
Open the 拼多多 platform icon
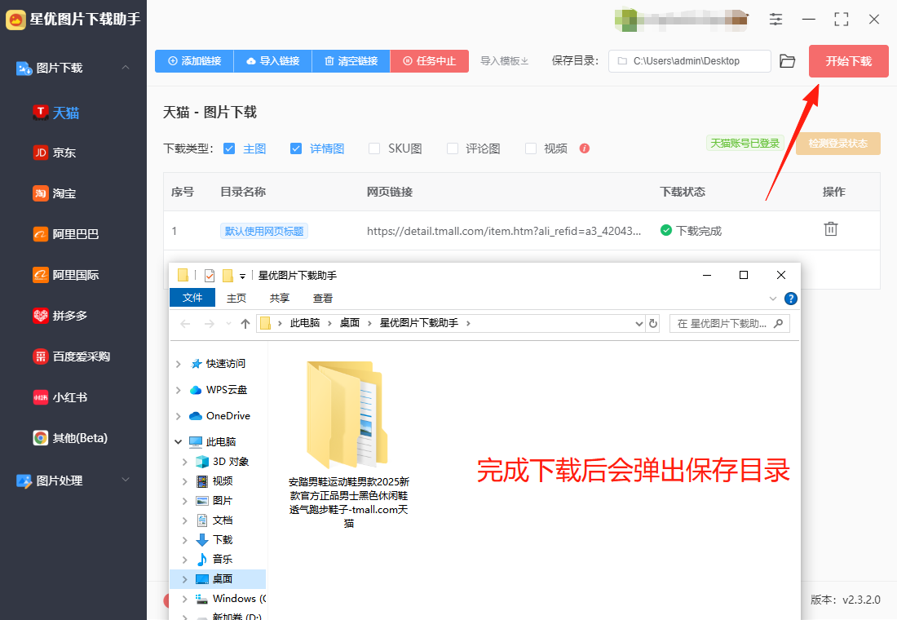point(41,316)
